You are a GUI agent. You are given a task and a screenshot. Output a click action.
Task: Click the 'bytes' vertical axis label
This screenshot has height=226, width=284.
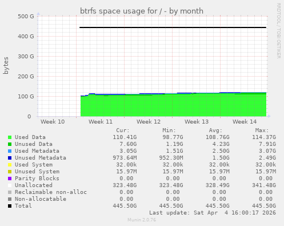pyautogui.click(x=6, y=65)
